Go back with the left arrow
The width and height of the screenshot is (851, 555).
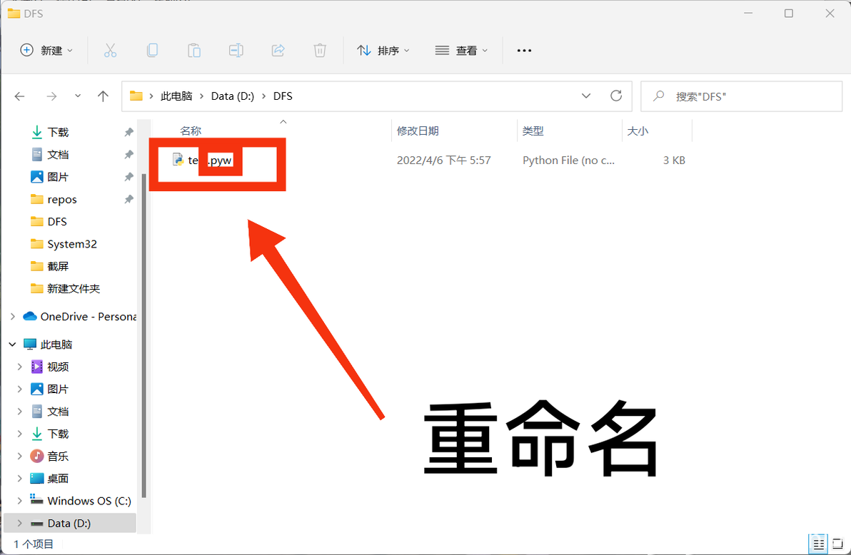point(20,96)
